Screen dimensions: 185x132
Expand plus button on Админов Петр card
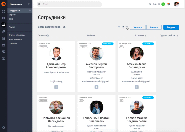(x=56, y=87)
